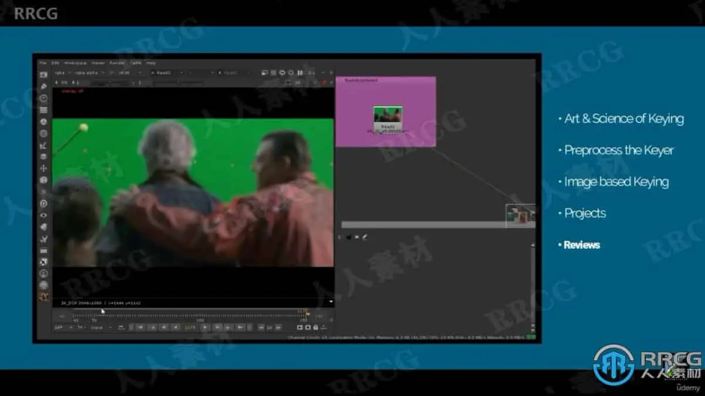
Task: Click the current frame field 1175
Action: [x=190, y=327]
